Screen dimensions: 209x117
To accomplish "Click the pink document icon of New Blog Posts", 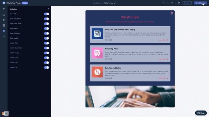I will 97,53.
